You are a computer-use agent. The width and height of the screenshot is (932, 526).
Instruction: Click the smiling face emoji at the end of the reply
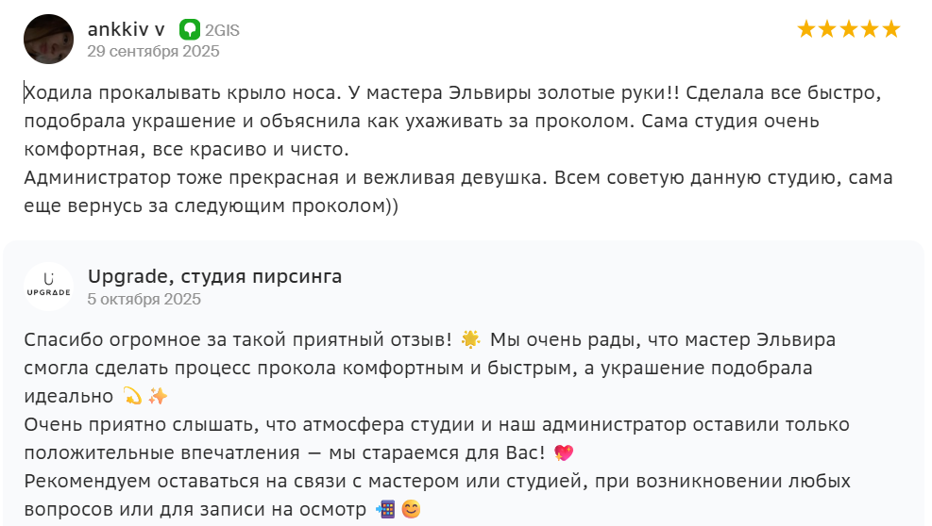pos(410,510)
